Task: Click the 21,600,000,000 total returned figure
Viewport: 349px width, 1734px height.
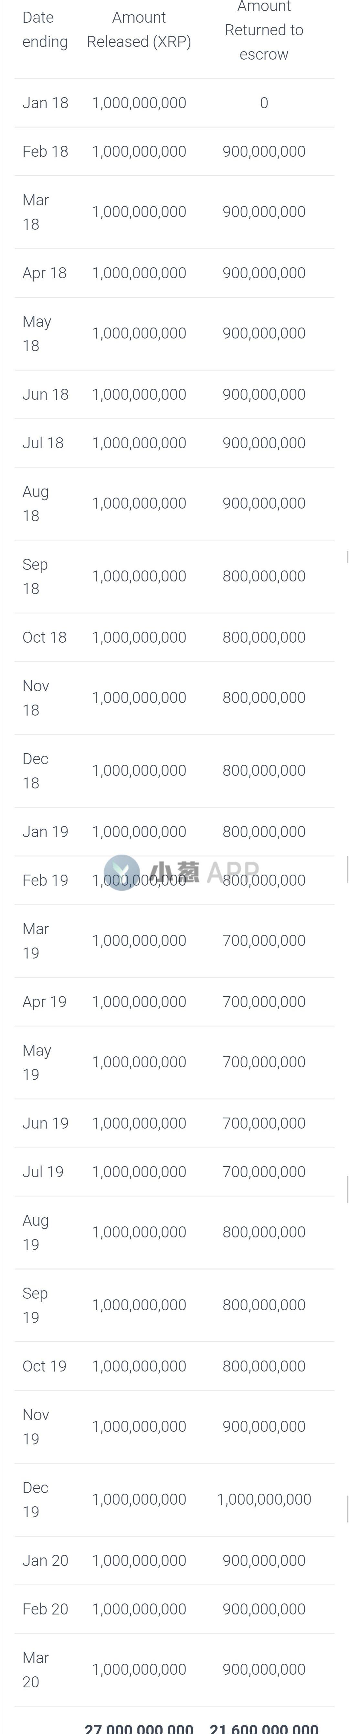Action: 264,1728
